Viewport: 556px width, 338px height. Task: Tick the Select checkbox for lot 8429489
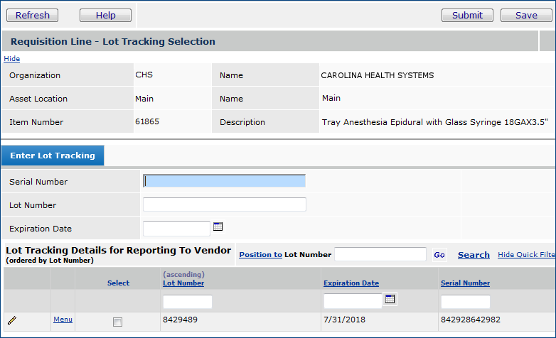[118, 322]
